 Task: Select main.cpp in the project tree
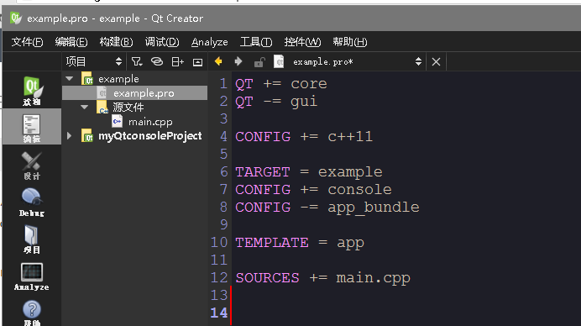150,122
